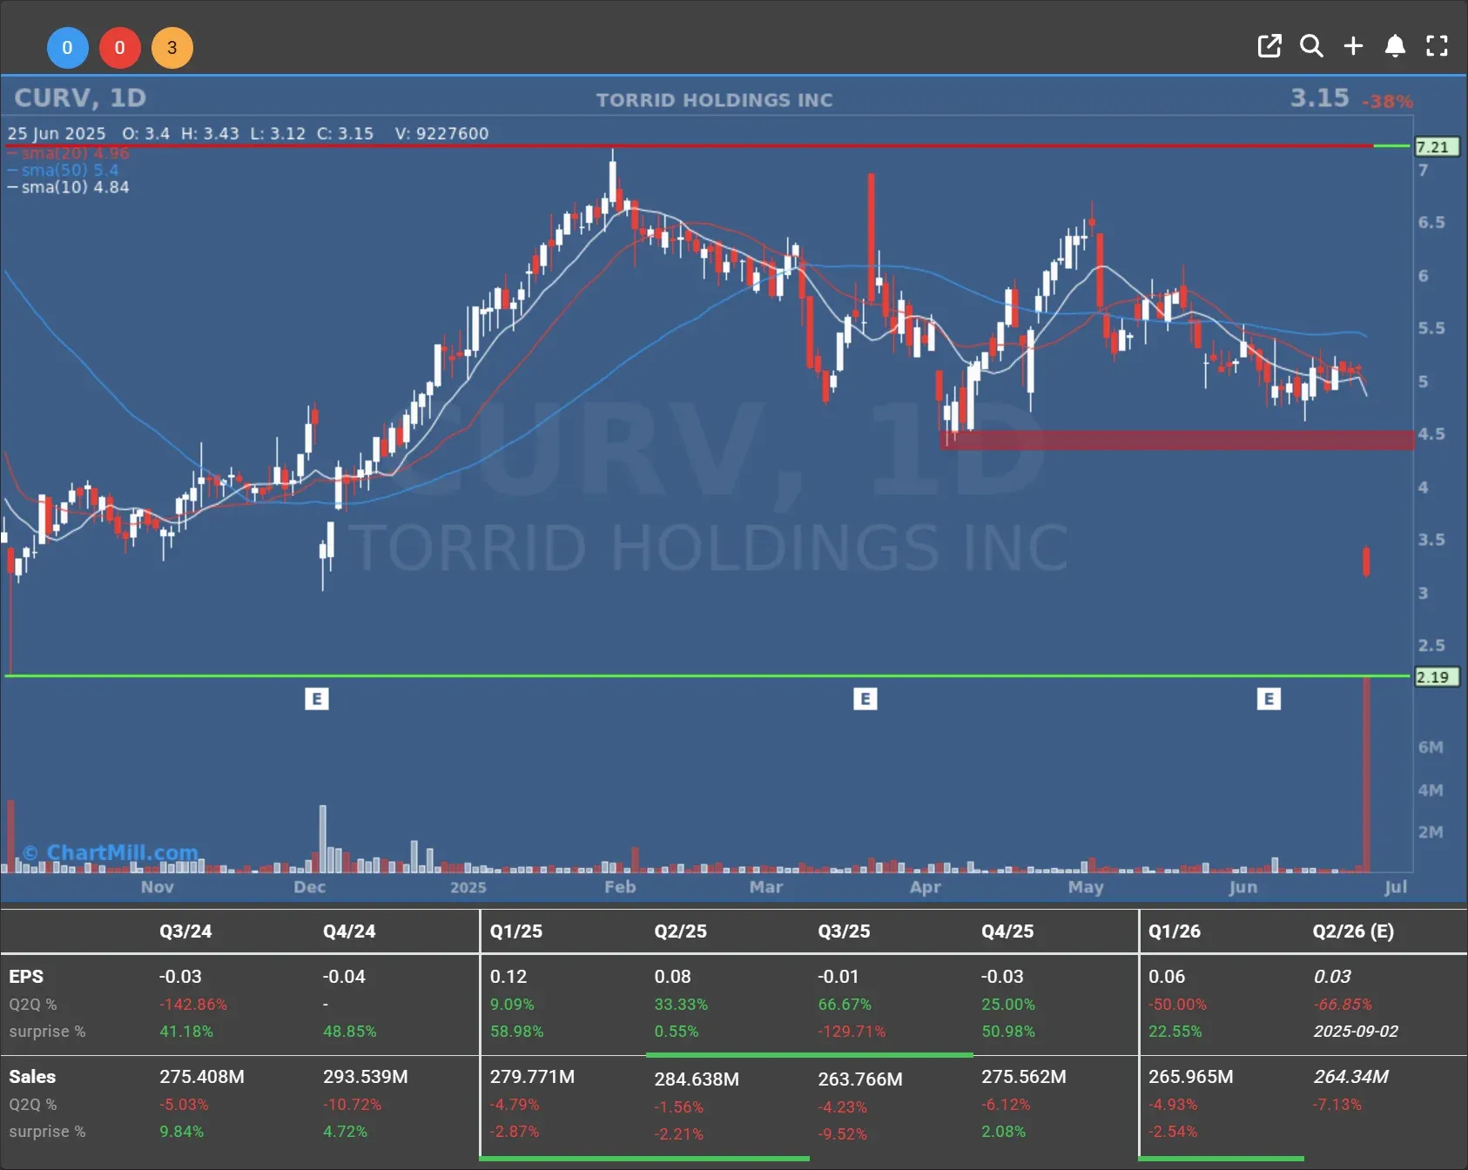Click the Q4/25 column header
1468x1170 pixels.
click(x=1008, y=931)
